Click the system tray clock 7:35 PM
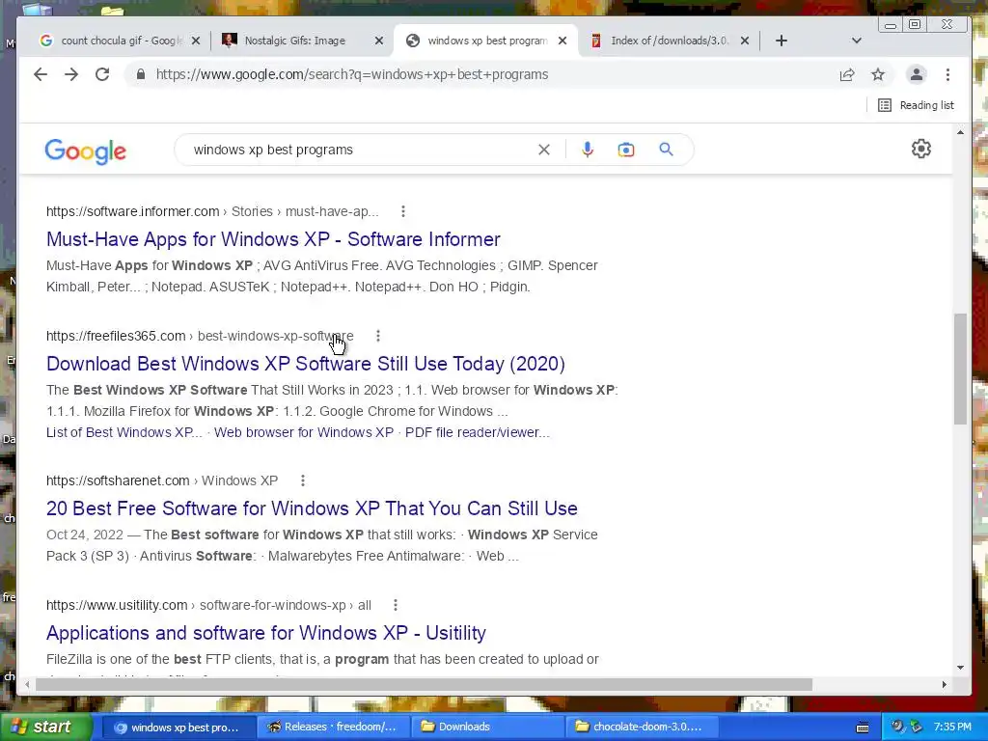The height and width of the screenshot is (741, 988). click(952, 727)
